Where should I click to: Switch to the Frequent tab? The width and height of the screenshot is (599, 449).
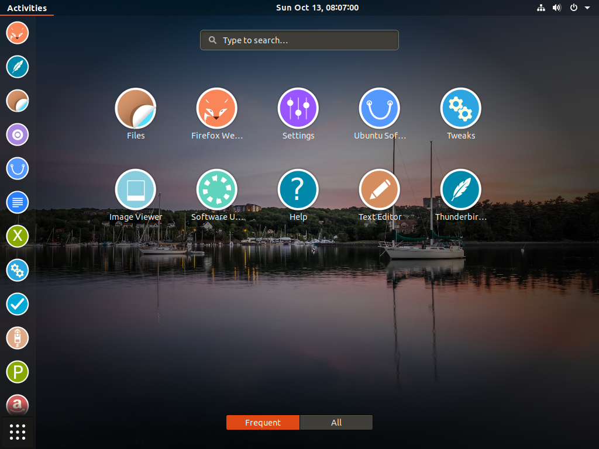263,422
